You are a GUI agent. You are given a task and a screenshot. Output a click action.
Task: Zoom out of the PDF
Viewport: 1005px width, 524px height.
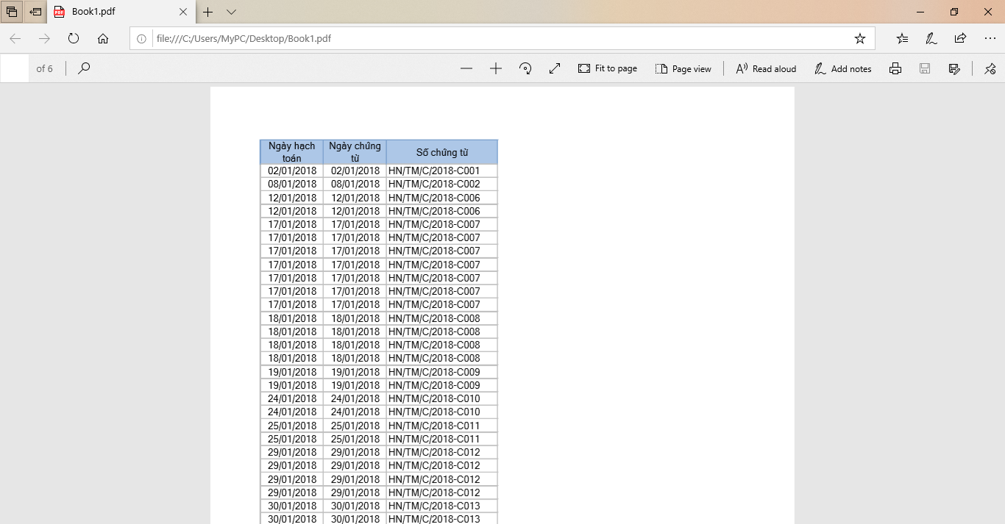(466, 68)
